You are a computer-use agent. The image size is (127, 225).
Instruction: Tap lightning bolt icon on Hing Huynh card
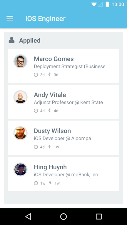pyautogui.click(x=50, y=183)
